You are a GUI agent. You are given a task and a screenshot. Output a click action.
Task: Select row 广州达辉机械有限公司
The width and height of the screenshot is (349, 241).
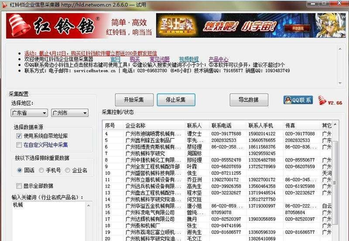(217, 219)
